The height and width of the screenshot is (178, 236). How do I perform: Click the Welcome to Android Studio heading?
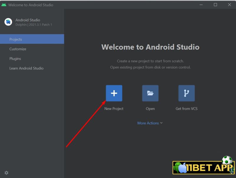pyautogui.click(x=150, y=47)
